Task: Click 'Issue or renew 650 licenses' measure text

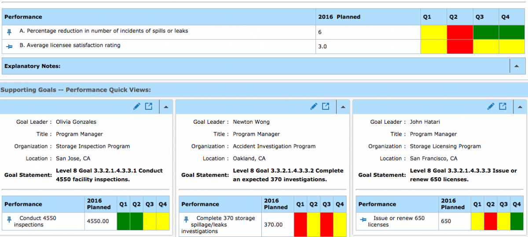Action: [x=396, y=221]
